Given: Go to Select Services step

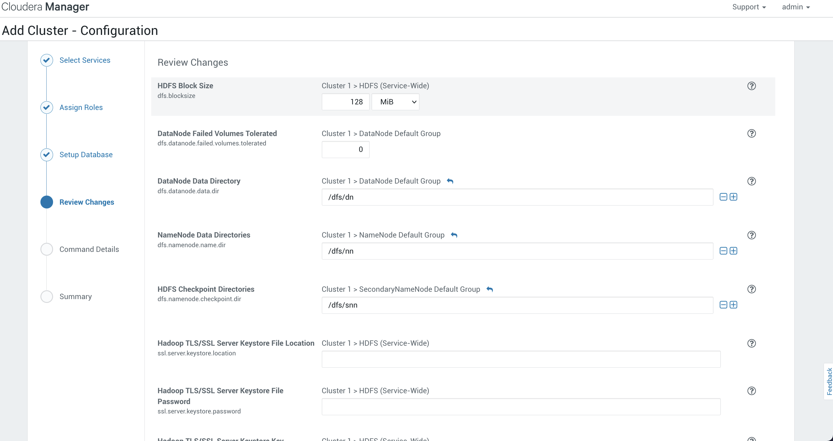Looking at the screenshot, I should coord(85,60).
